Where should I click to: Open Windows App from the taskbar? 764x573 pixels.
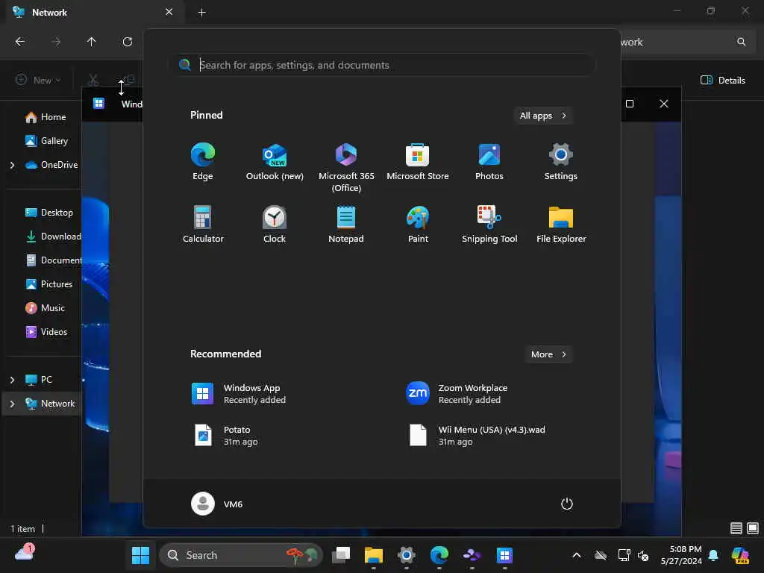[x=505, y=555]
